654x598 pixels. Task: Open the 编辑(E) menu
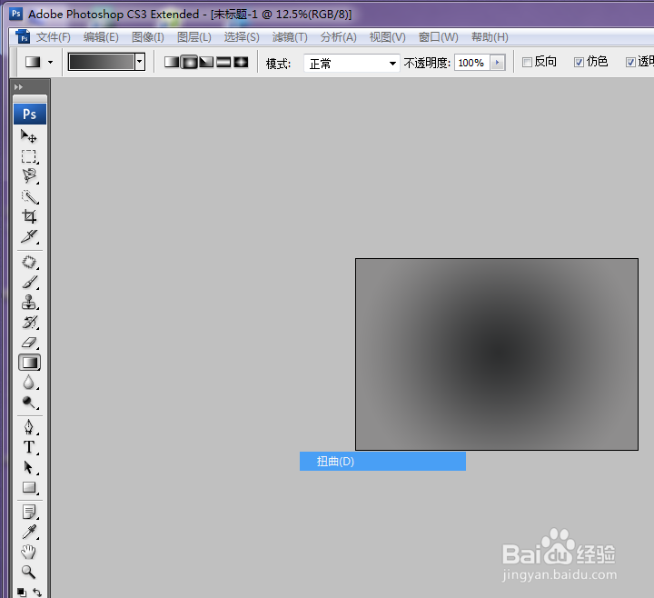click(x=101, y=37)
